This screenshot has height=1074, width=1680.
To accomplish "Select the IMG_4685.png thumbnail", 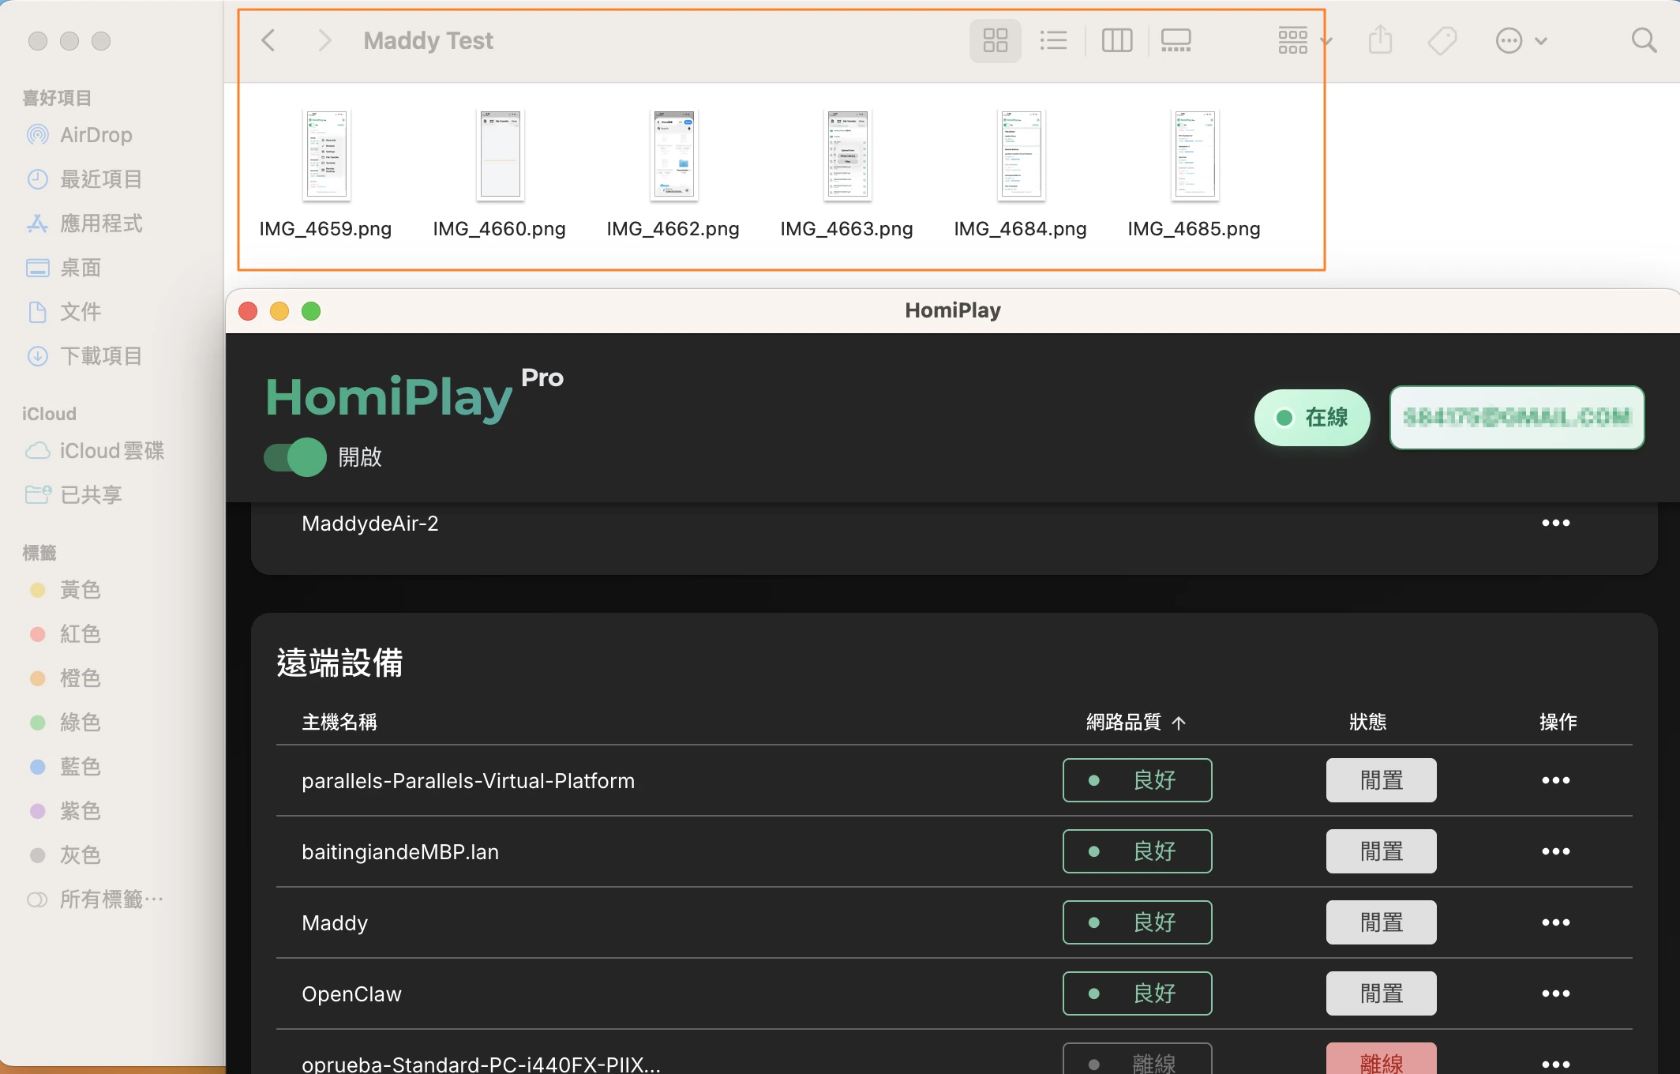I will pyautogui.click(x=1194, y=155).
